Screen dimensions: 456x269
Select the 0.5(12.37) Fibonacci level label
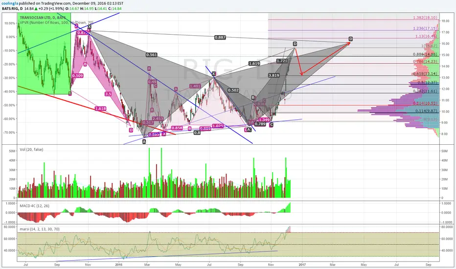click(427, 83)
